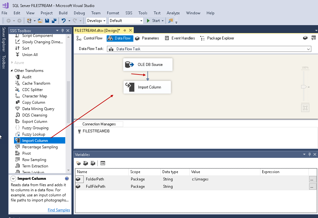Open the Debug menu

coord(79,13)
